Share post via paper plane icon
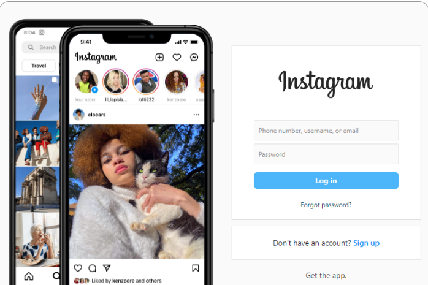This screenshot has width=428, height=285. pos(107,268)
